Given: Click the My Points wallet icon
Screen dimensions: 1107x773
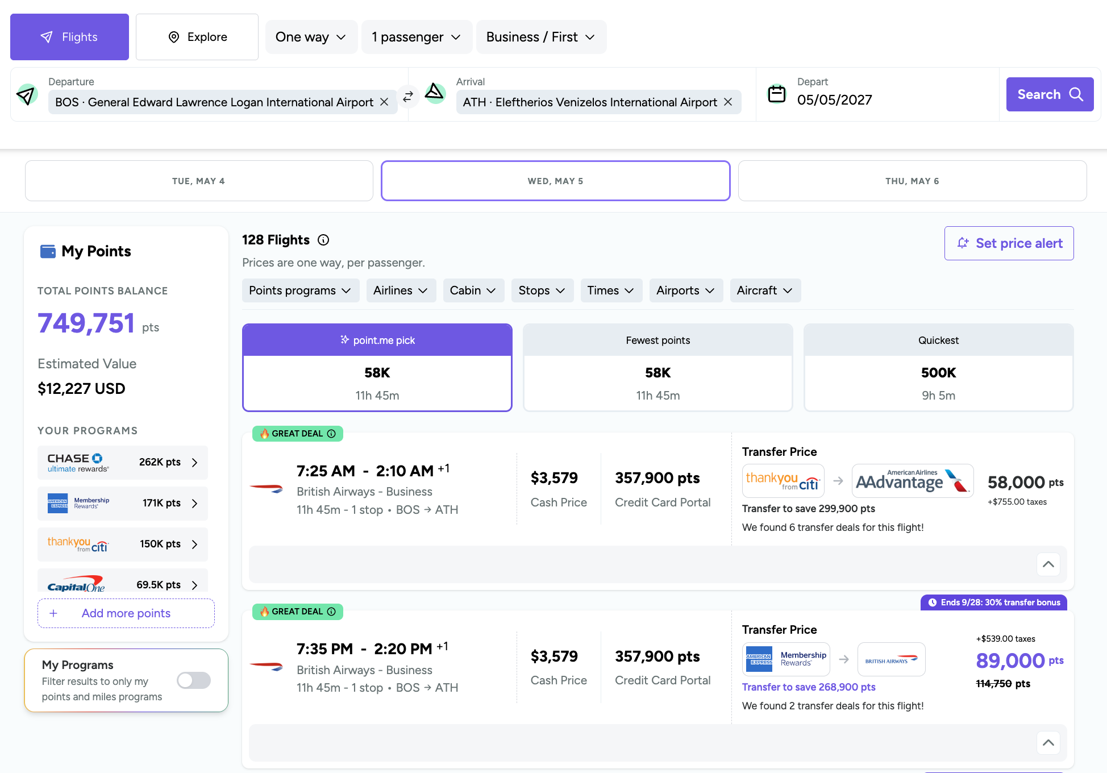Looking at the screenshot, I should [x=48, y=251].
